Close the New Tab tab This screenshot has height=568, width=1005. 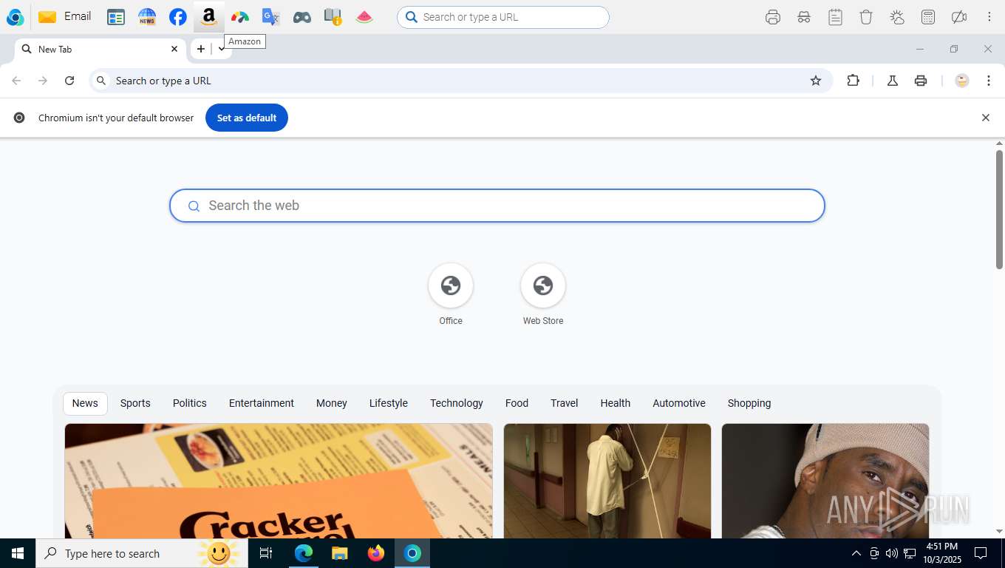pyautogui.click(x=174, y=49)
